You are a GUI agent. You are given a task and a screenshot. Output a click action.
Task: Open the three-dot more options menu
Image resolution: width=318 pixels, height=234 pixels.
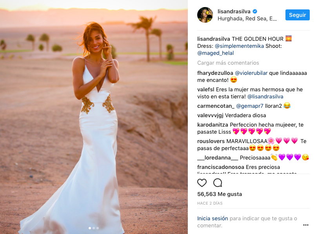[x=305, y=225]
